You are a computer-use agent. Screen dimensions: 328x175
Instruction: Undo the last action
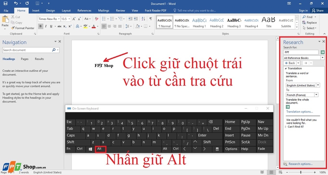click(x=16, y=3)
